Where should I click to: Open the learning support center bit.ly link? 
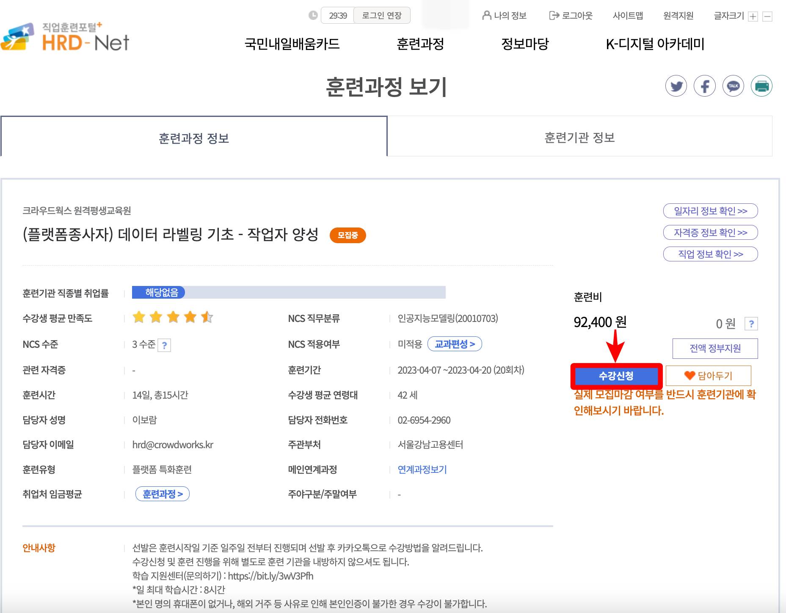270,576
